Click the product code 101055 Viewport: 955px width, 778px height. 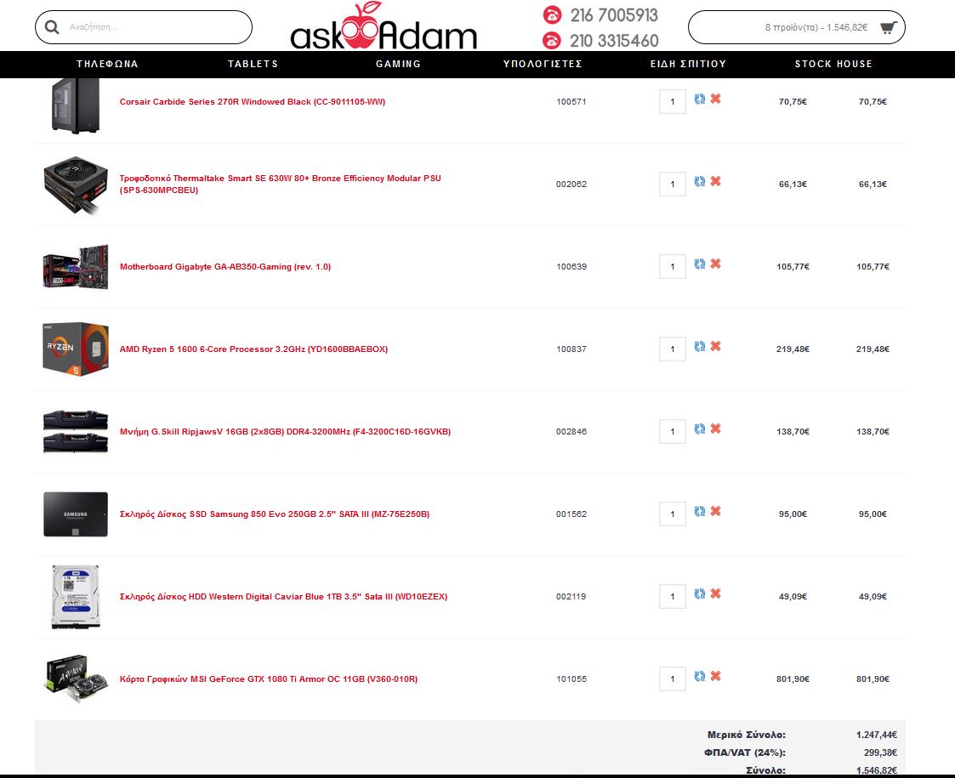click(571, 679)
